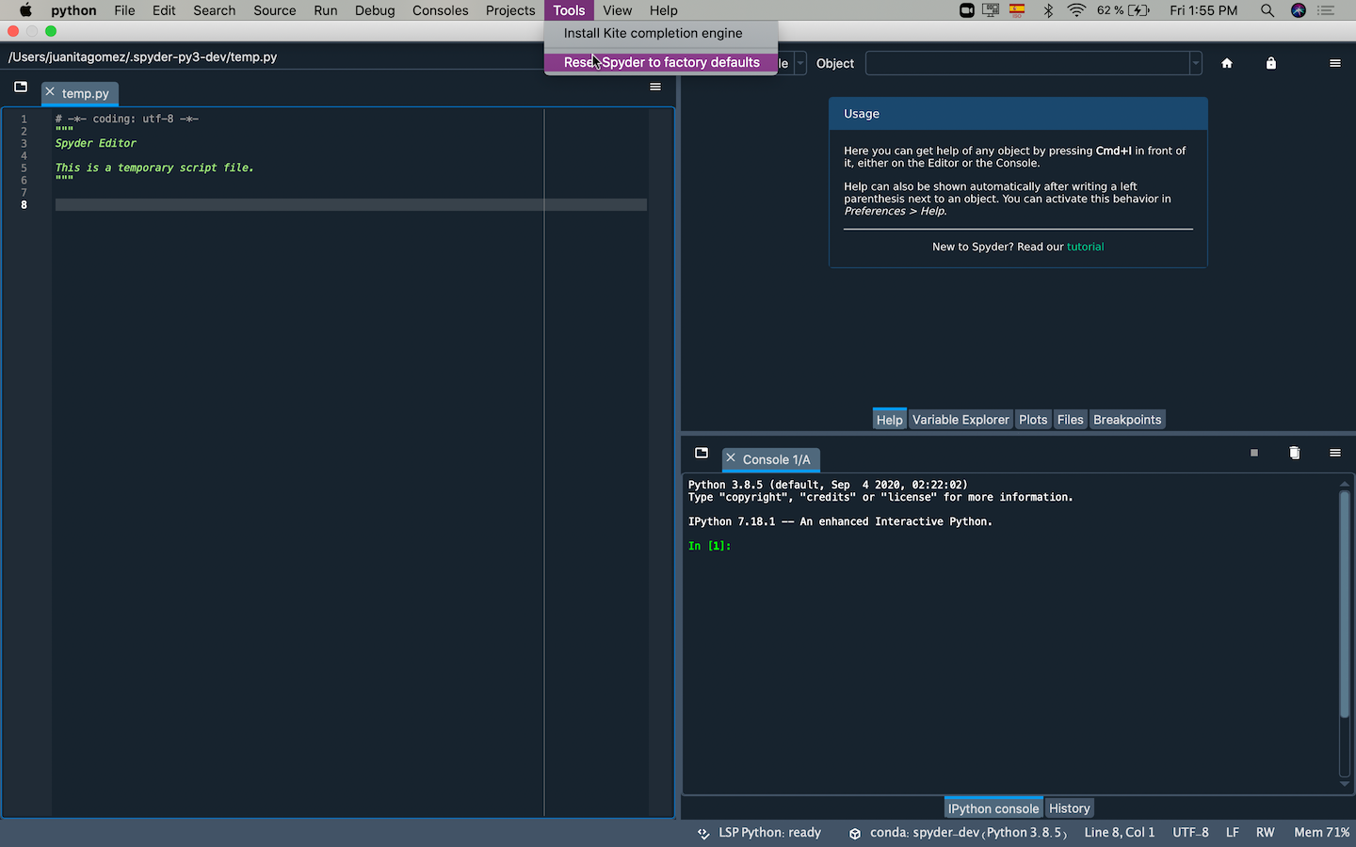Click the editor browse tabs icon
Screen dimensions: 1356x847
pyautogui.click(x=21, y=87)
